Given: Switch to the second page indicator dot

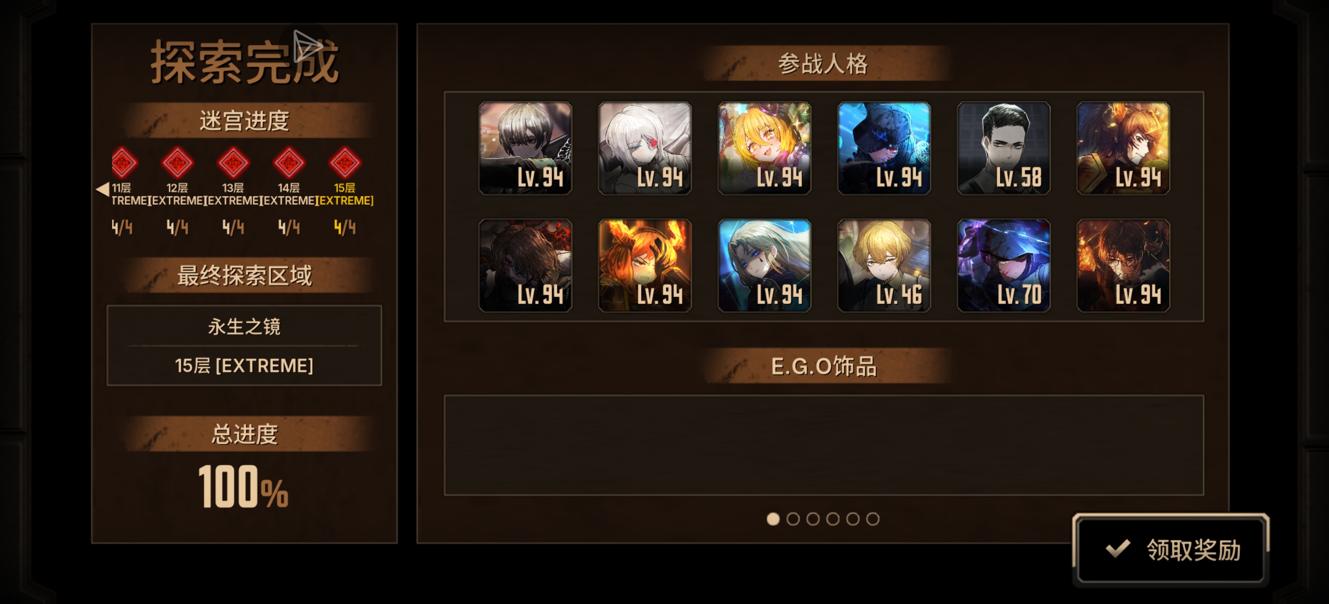Looking at the screenshot, I should tap(793, 519).
